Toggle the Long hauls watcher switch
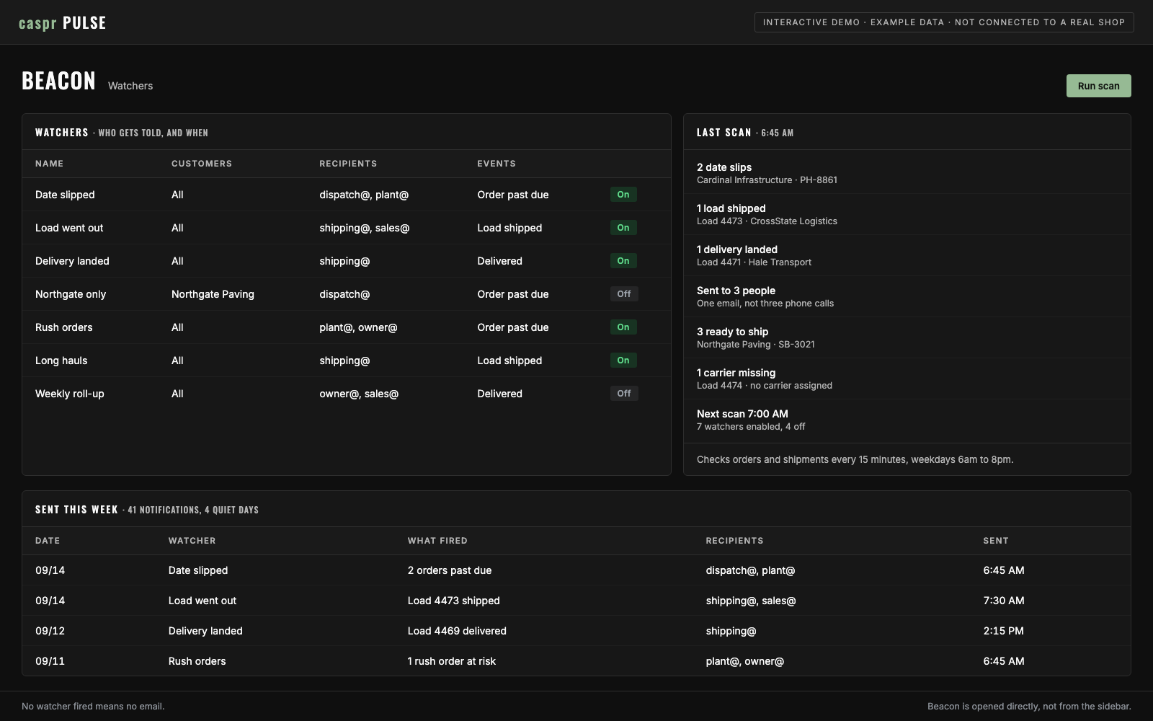 tap(623, 360)
